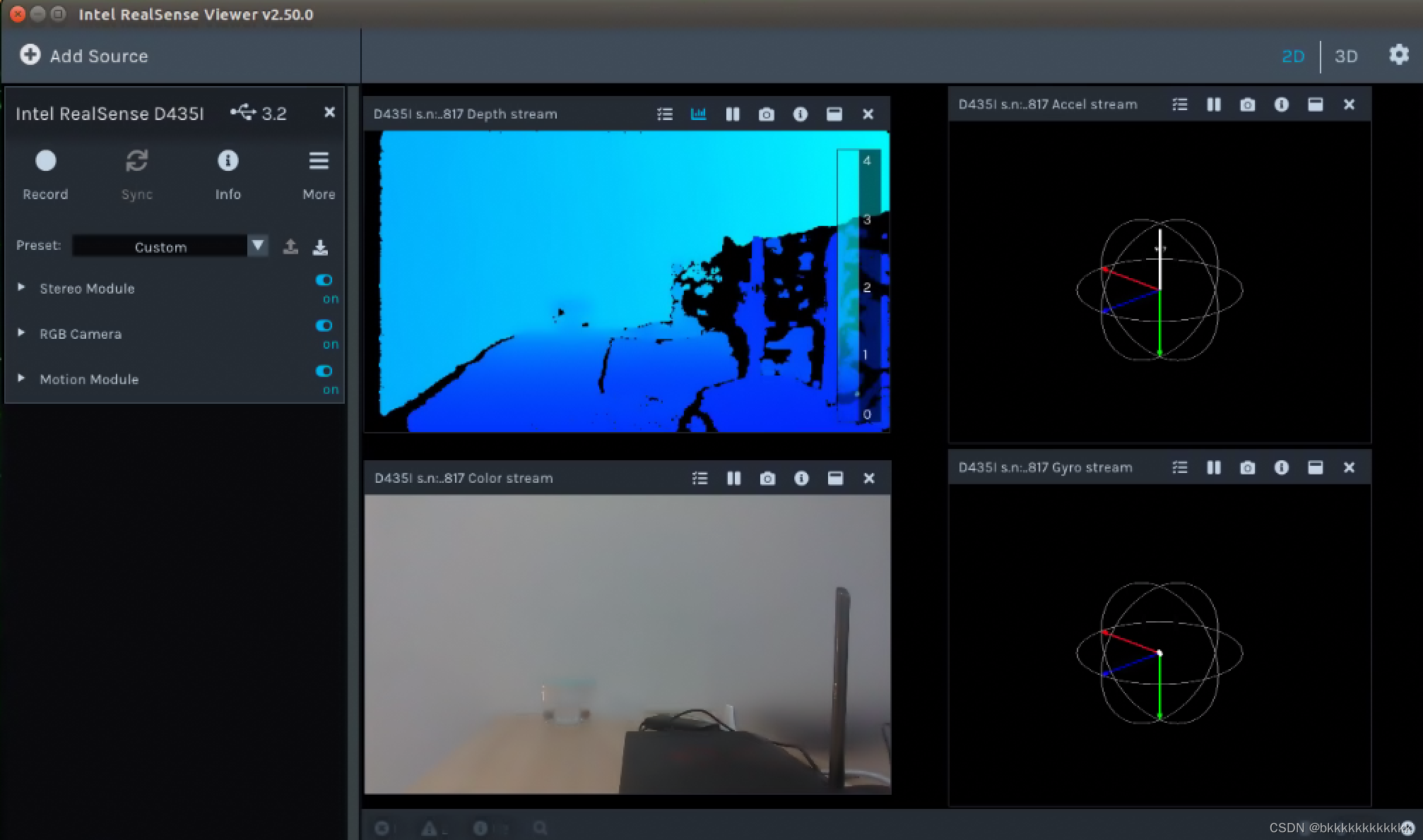Switch to 3D view tab

point(1346,56)
